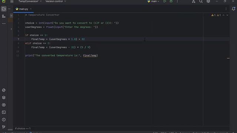Open the Structure tool window
Viewport: 237px width, 133px height.
pyautogui.click(x=4, y=16)
